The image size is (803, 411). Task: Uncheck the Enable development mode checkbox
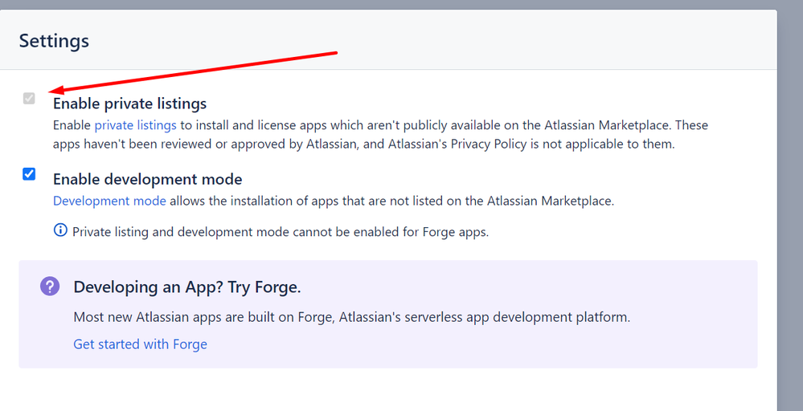(29, 174)
